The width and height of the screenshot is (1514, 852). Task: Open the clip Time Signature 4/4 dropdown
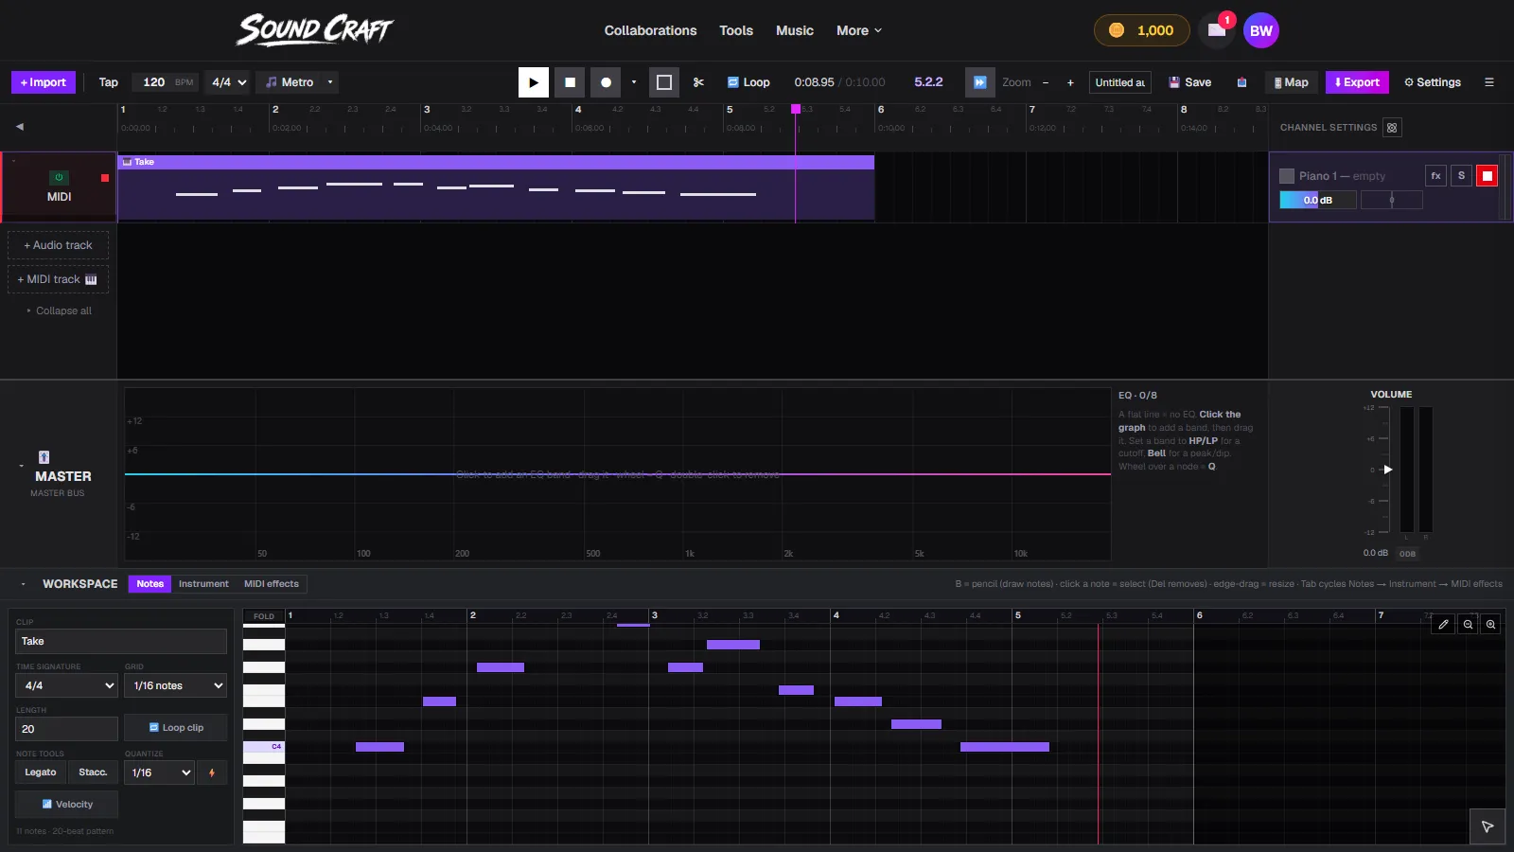[66, 685]
